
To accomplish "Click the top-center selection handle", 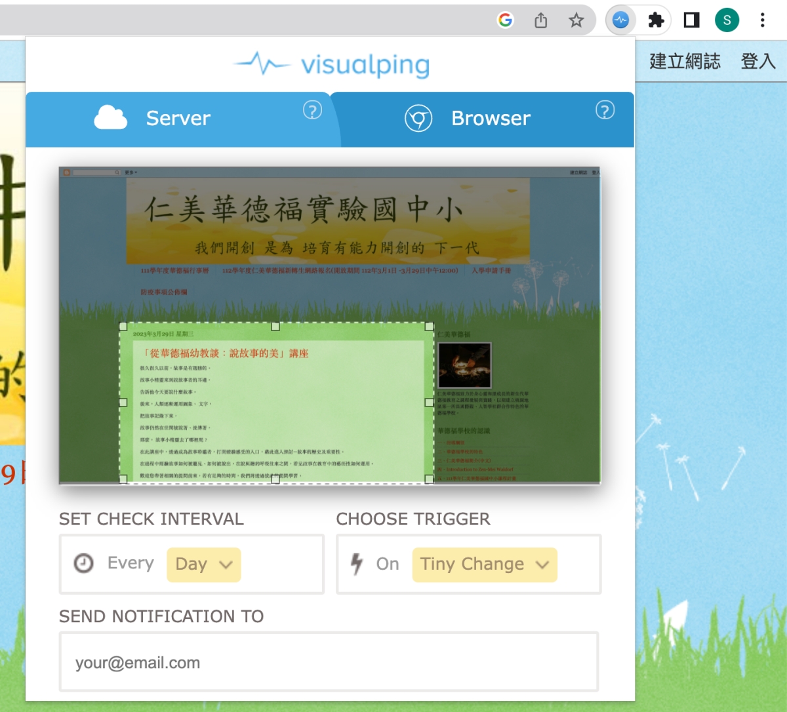I will click(x=275, y=326).
